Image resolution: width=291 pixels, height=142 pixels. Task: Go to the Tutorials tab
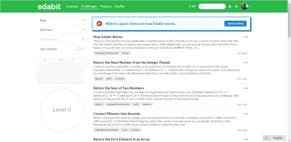coord(72,6)
